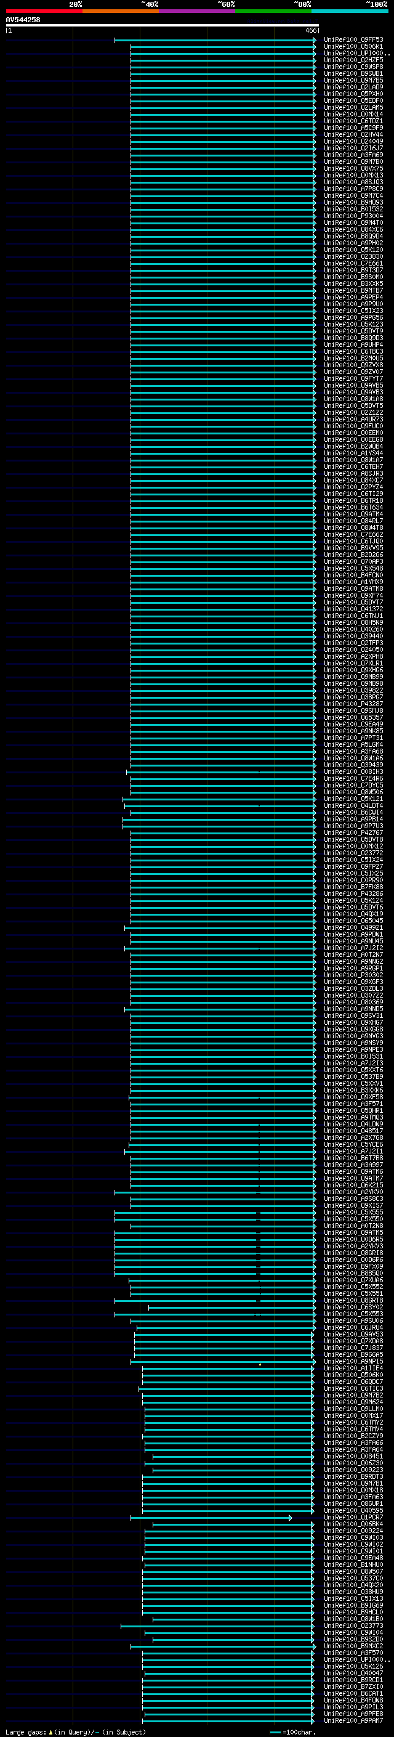Screen dimensions: 394x1737
Task: Select hit UniRef100_Q5K120
Action: pos(353,250)
